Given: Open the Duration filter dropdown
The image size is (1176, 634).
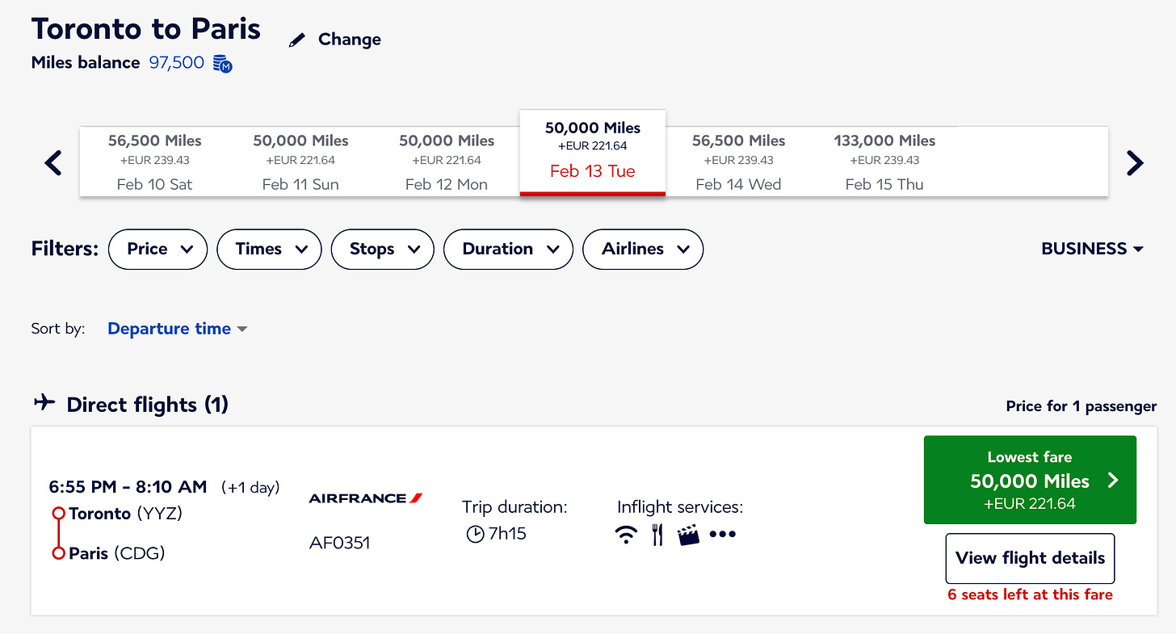Looking at the screenshot, I should coord(508,249).
